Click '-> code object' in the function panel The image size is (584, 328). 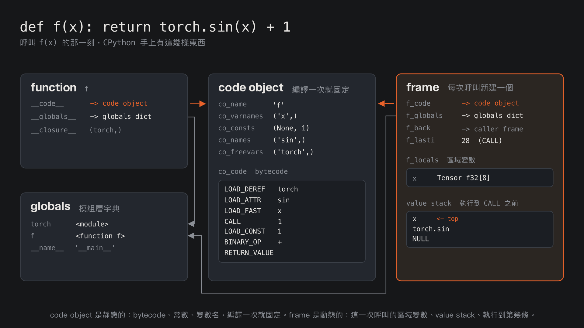pos(119,104)
